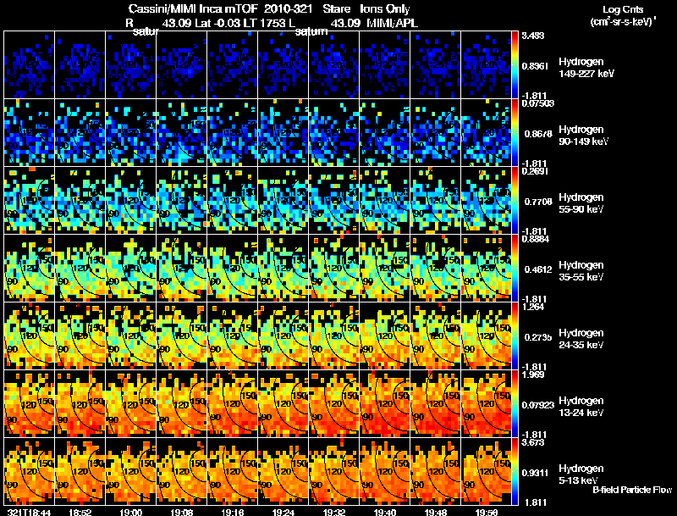This screenshot has width=677, height=516.
Task: Select the color bar beside Hydrogen 149-227 keV
Action: 515,64
